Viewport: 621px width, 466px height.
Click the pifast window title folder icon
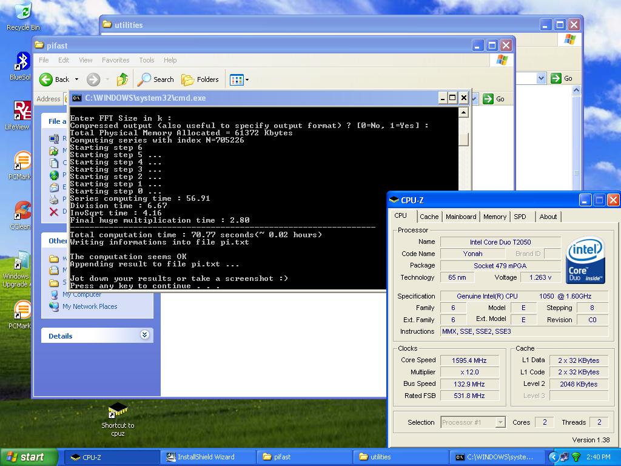(39, 45)
